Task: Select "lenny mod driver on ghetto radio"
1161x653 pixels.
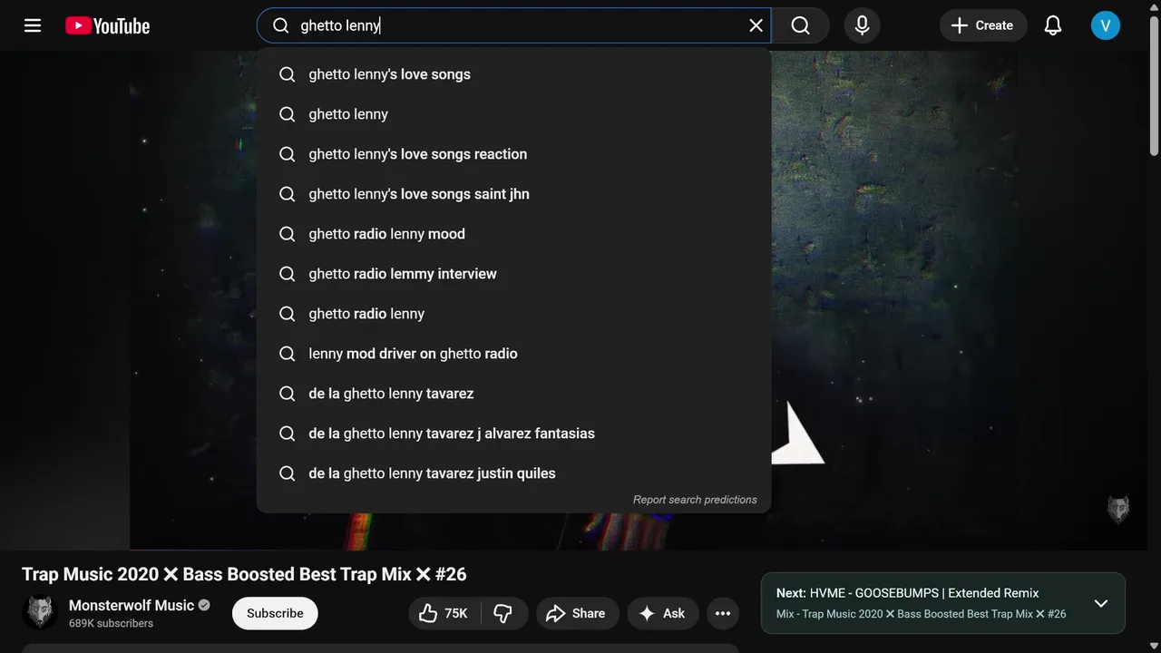Action: pos(513,354)
